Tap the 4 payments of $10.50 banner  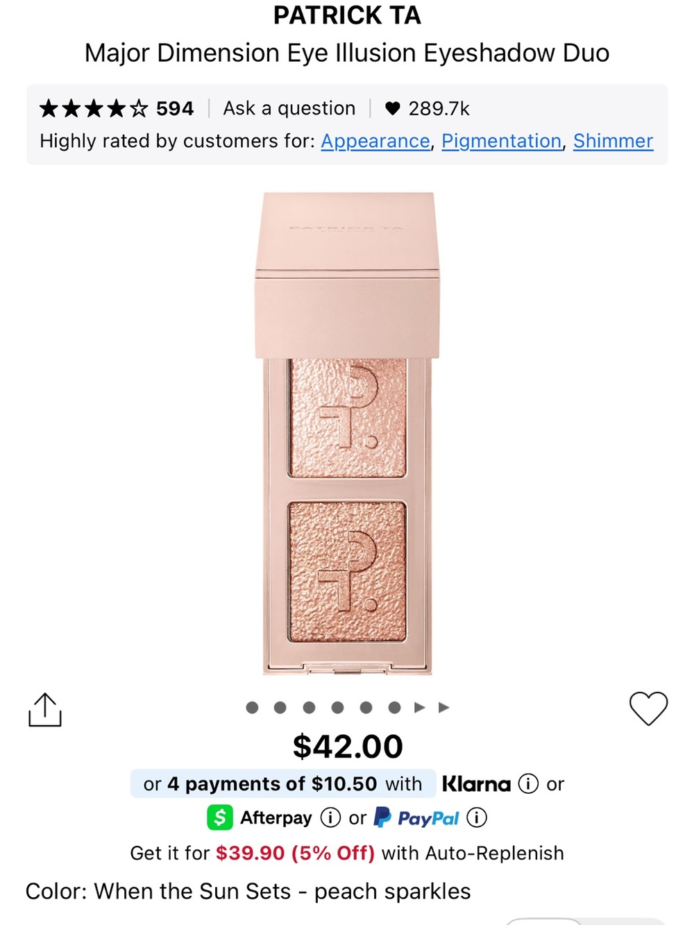coord(283,784)
